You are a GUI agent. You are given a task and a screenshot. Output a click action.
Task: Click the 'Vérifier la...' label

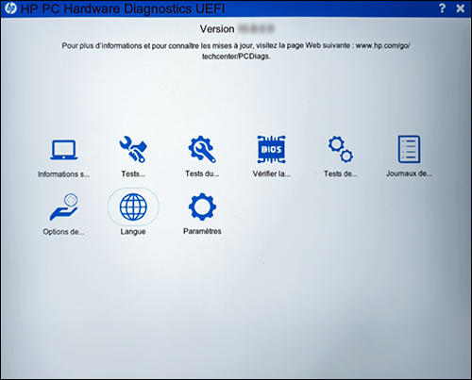tap(271, 173)
